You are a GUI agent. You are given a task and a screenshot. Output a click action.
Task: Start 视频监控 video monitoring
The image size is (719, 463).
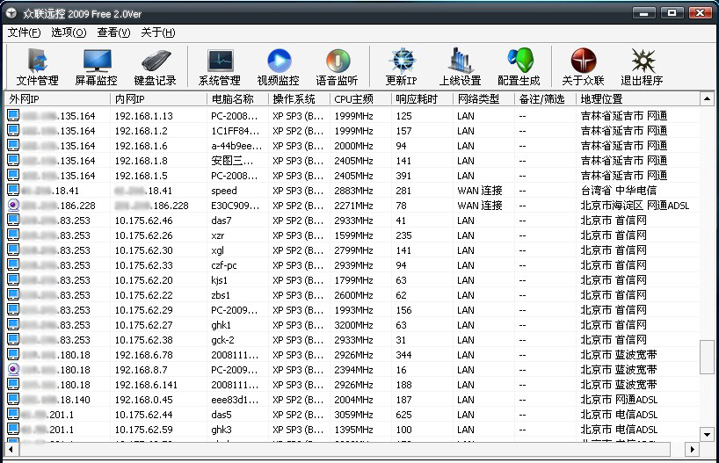(278, 67)
